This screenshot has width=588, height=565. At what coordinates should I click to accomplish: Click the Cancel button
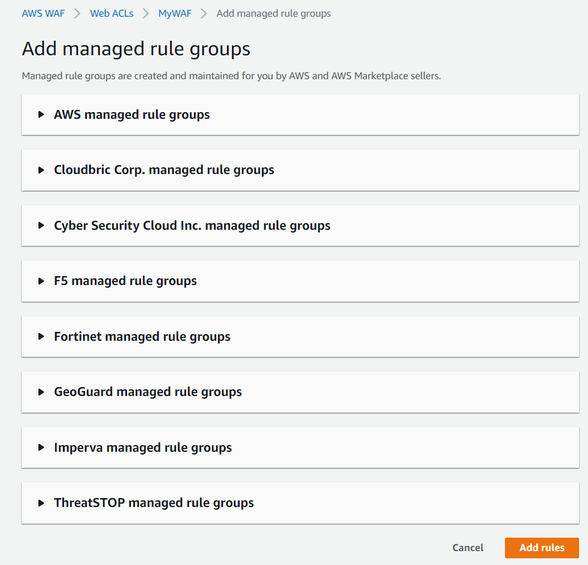pyautogui.click(x=468, y=548)
